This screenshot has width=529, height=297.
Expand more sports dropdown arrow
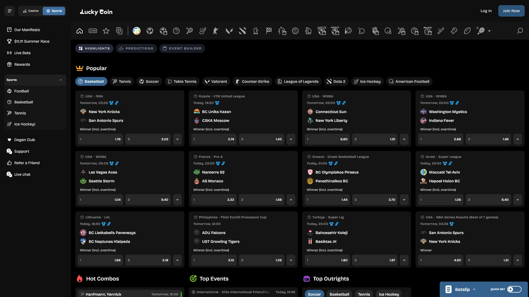point(489,31)
